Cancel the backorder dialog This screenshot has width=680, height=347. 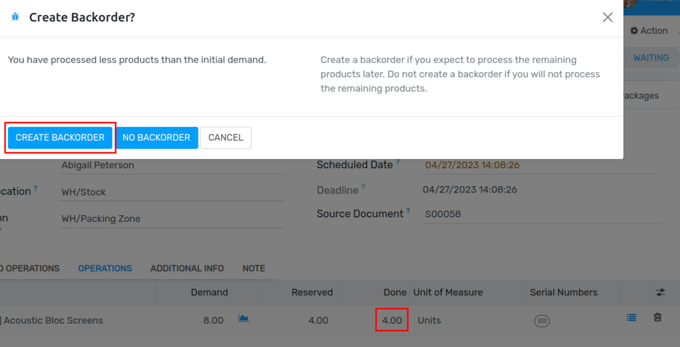(226, 137)
